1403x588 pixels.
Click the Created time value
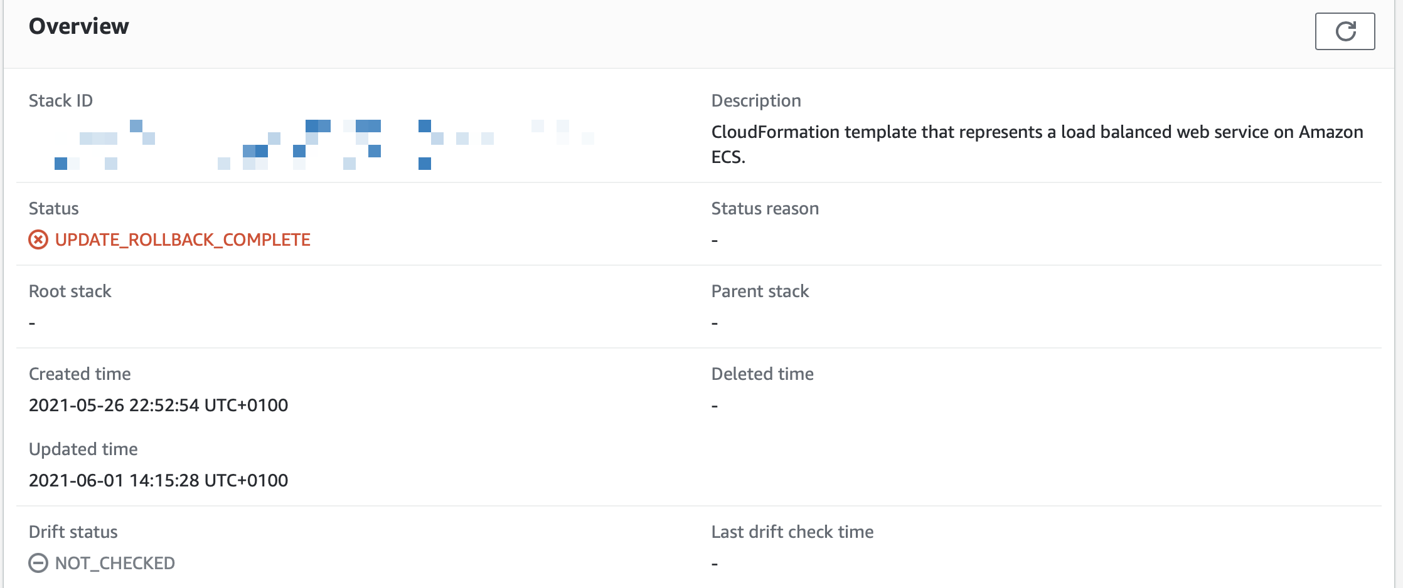[x=158, y=405]
